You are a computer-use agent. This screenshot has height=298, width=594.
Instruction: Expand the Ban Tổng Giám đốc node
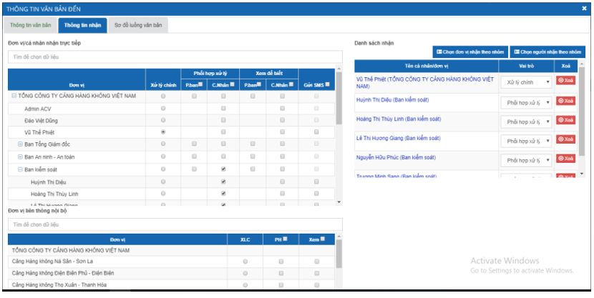coord(20,144)
